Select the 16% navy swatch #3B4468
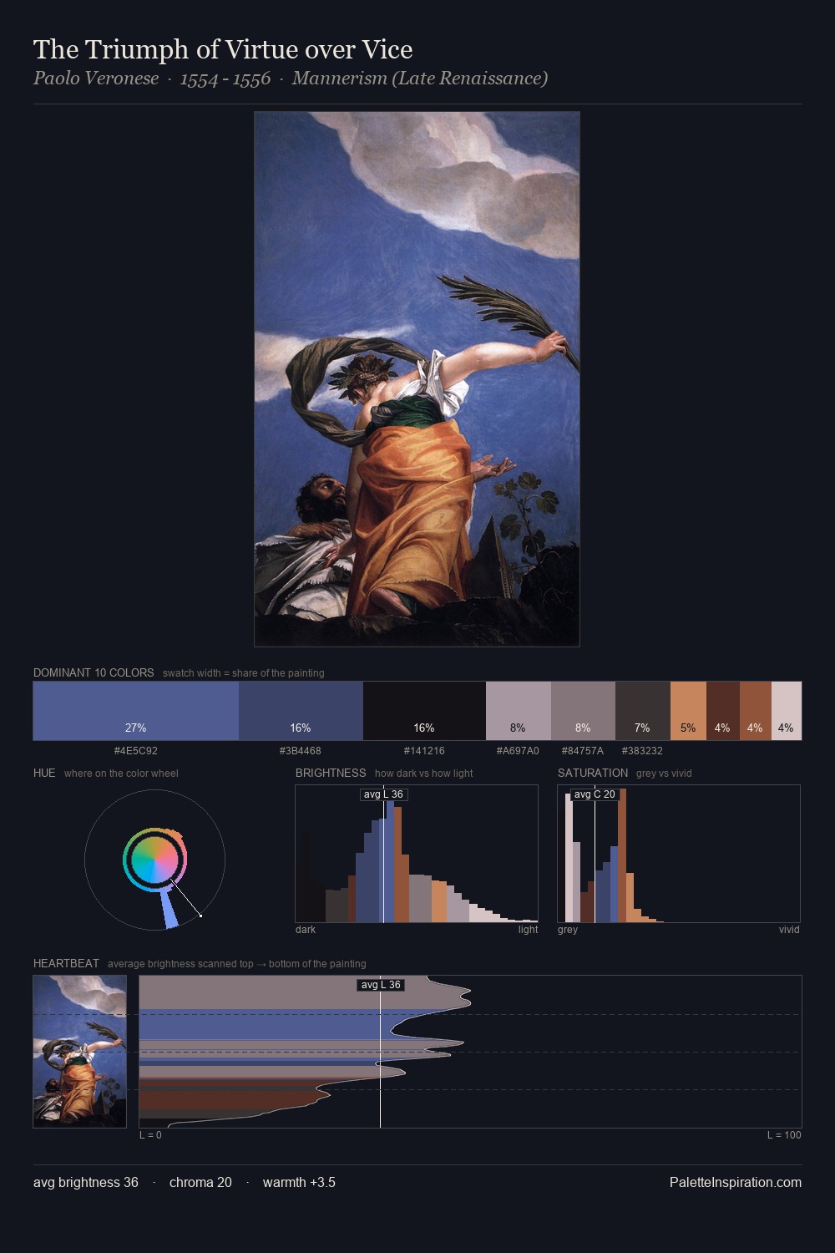The image size is (835, 1253). (x=301, y=711)
